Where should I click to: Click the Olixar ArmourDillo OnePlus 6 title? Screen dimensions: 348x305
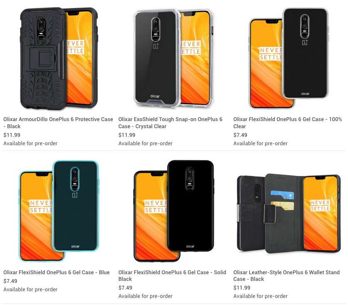click(x=58, y=123)
